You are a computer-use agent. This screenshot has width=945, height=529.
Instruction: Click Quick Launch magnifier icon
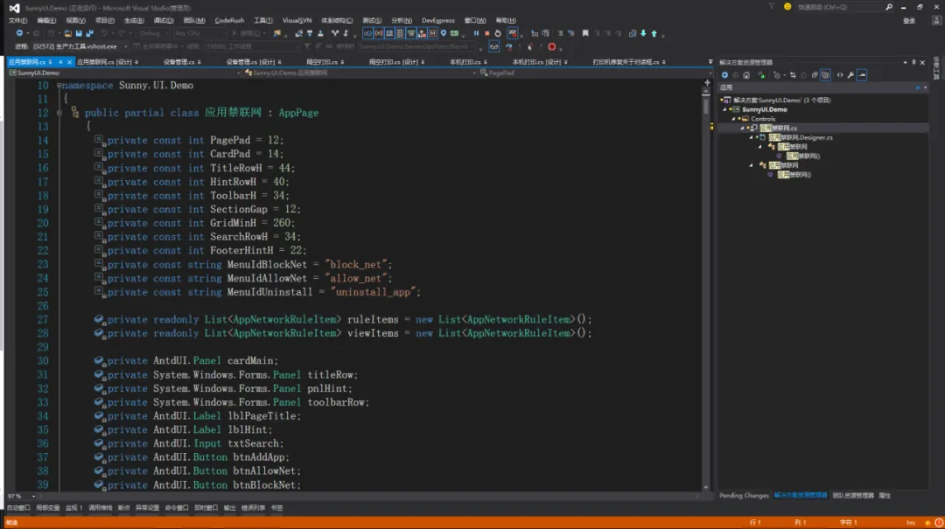[889, 7]
